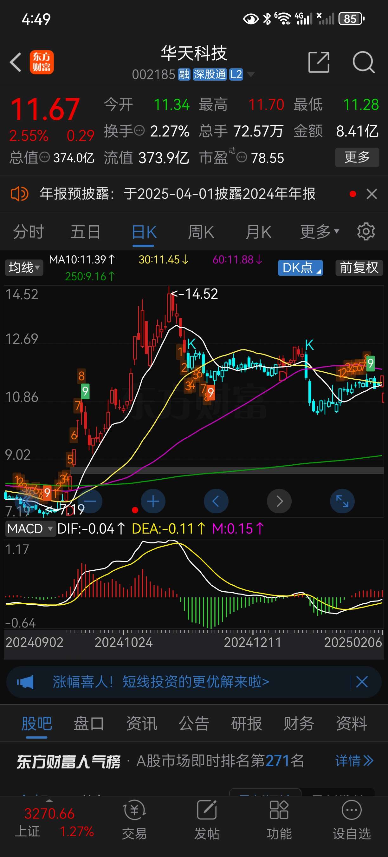
Task: Open the 均线 indicator dropdown
Action: (24, 268)
